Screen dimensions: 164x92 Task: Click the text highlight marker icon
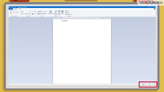point(35,14)
